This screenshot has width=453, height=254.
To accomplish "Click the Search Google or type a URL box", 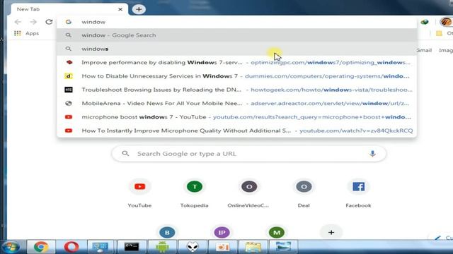I will pos(248,154).
